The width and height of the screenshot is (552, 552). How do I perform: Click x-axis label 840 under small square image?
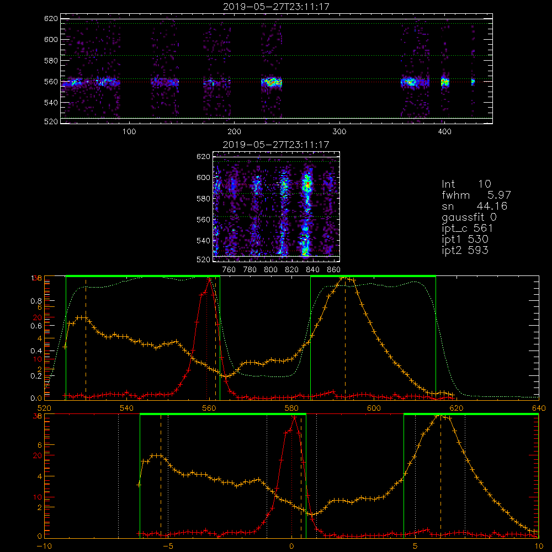click(x=312, y=270)
